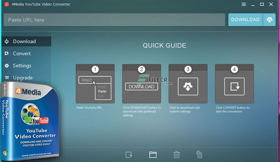Open the Settings sidebar tab
The image size is (280, 162).
point(26,66)
